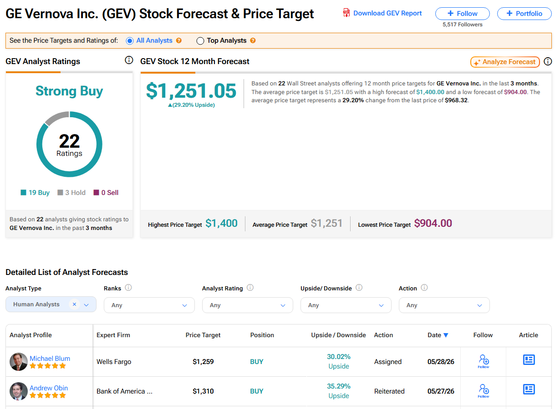Open the Action dropdown
This screenshot has width=555, height=409.
pyautogui.click(x=444, y=305)
